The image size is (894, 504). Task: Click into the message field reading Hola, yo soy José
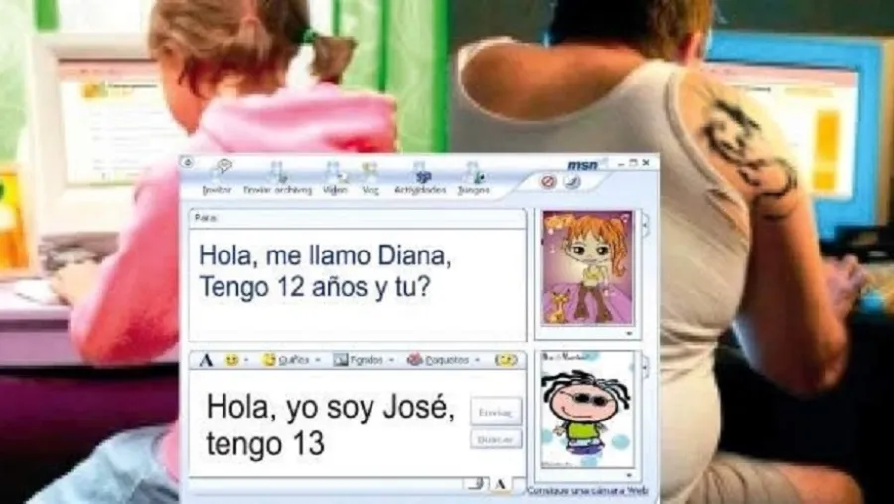tap(330, 423)
